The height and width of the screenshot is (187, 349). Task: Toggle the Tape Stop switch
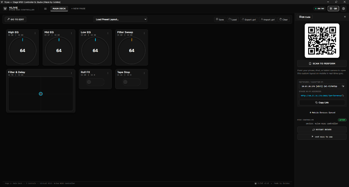[x=132, y=82]
